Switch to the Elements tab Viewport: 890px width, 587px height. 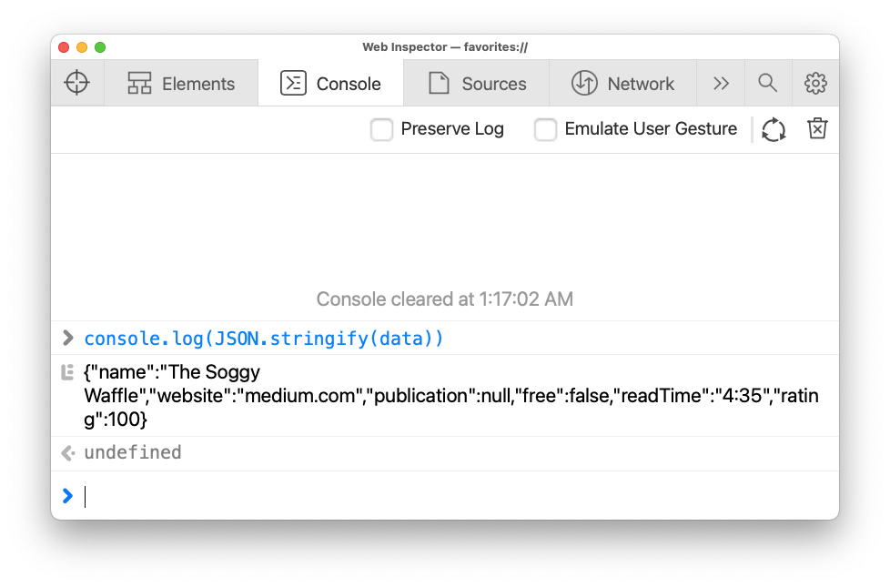pyautogui.click(x=181, y=83)
